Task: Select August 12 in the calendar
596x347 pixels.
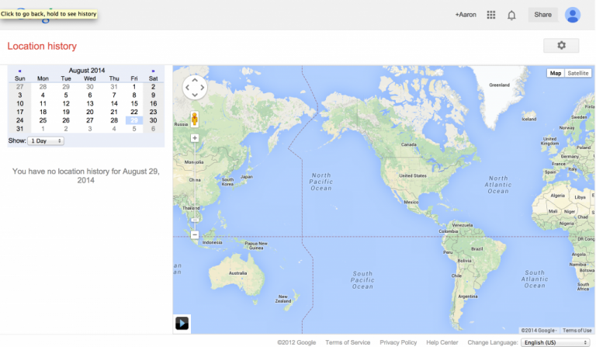Action: click(x=66, y=104)
